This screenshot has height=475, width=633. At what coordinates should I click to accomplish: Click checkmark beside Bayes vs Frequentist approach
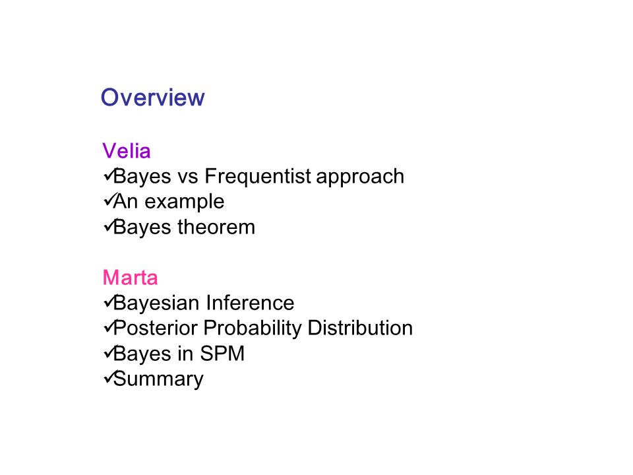tap(109, 174)
